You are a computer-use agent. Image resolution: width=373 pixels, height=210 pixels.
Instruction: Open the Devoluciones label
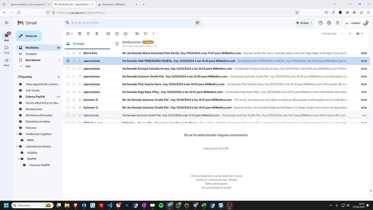pyautogui.click(x=34, y=109)
